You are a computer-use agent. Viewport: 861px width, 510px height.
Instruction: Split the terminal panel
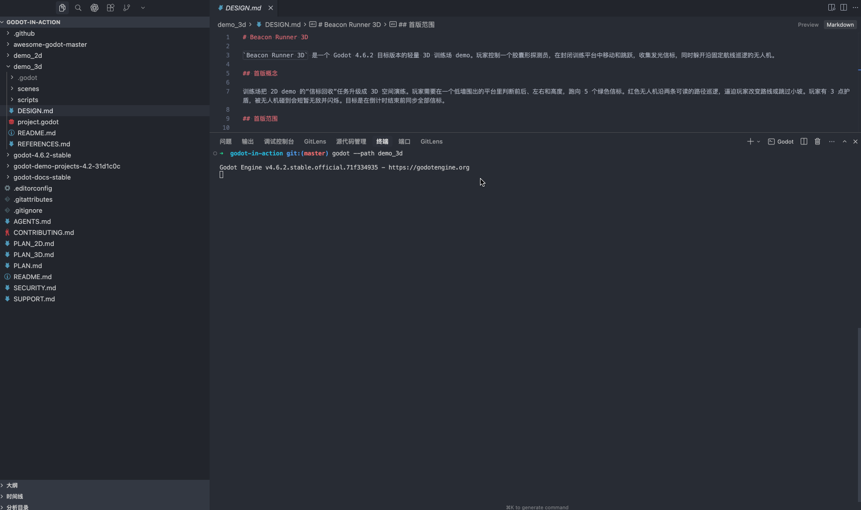coord(804,141)
